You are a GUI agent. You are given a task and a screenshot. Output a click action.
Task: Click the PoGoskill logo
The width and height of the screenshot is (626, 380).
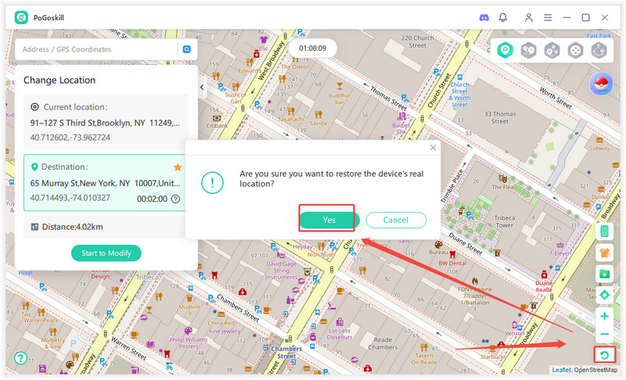21,17
